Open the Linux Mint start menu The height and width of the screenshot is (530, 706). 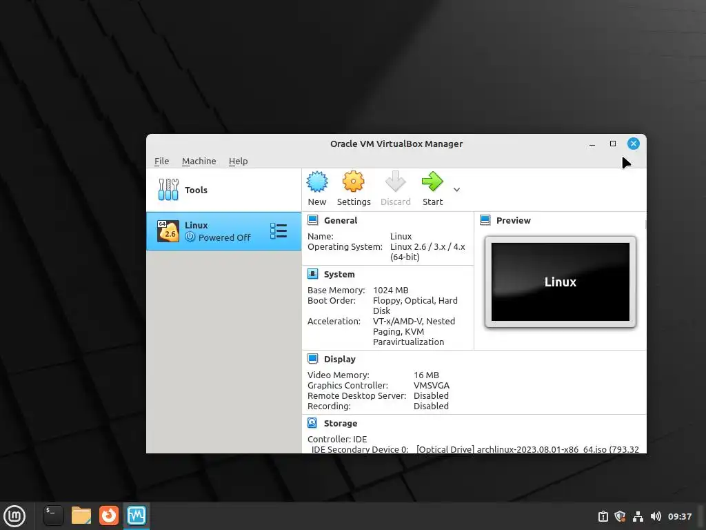point(14,516)
